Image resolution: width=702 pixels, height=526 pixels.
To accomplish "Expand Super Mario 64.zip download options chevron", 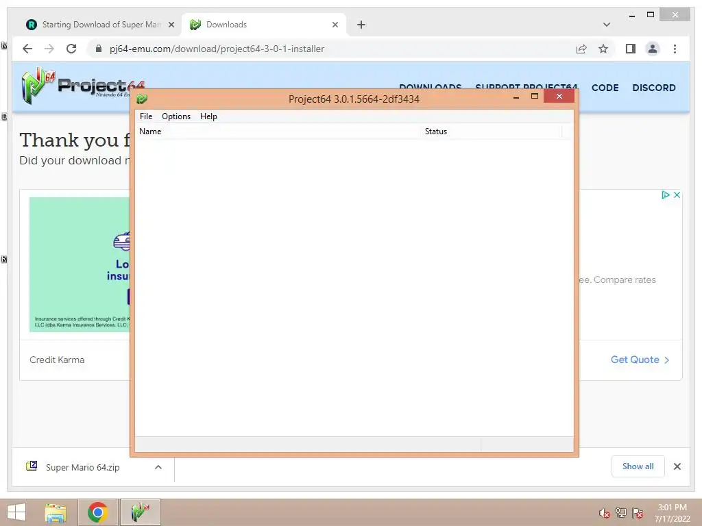I will [x=158, y=467].
